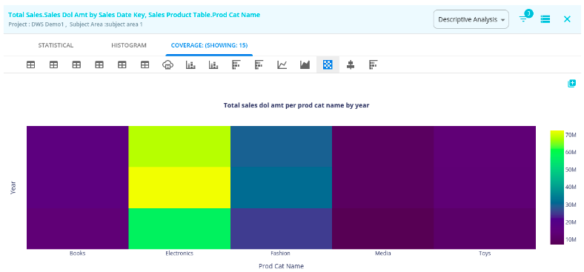Click the Books column in heatmap
Screen dimensions: 584x272
point(78,188)
